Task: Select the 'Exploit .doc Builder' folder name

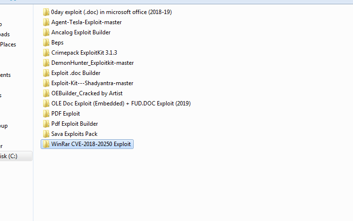Action: coord(76,73)
